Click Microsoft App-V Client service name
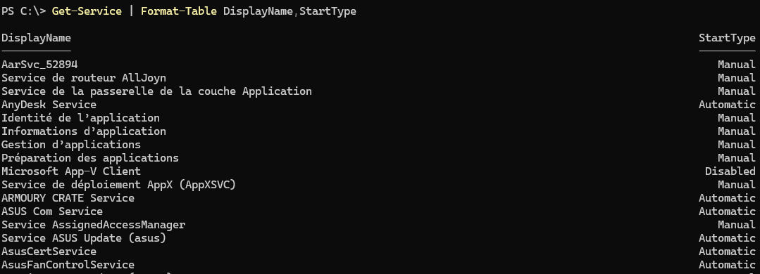 71,171
